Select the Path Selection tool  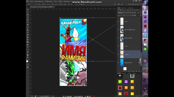tap(28, 50)
